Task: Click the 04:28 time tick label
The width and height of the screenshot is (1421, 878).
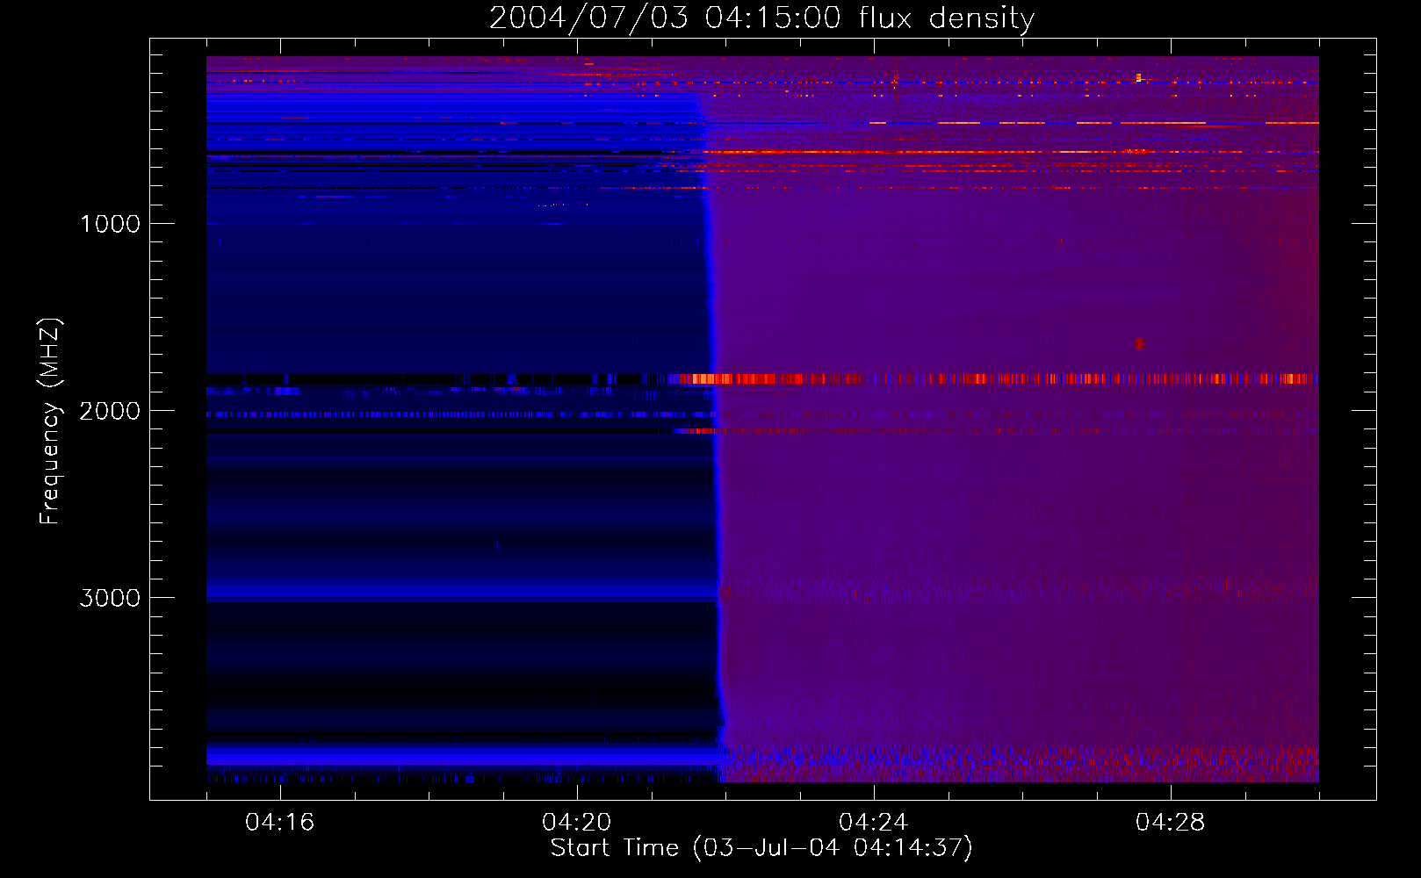Action: click(x=1170, y=822)
